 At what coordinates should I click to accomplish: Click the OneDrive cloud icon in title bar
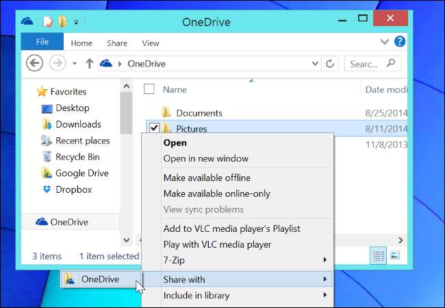point(27,21)
